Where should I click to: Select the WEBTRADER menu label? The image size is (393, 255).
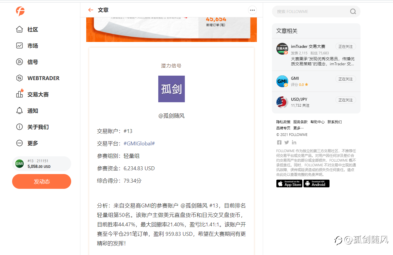click(x=43, y=78)
